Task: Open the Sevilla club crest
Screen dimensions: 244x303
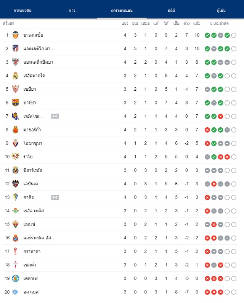Action: point(16,89)
